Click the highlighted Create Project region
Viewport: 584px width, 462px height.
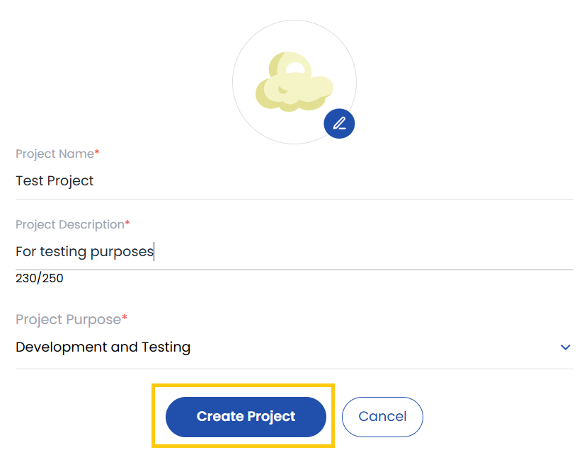245,417
